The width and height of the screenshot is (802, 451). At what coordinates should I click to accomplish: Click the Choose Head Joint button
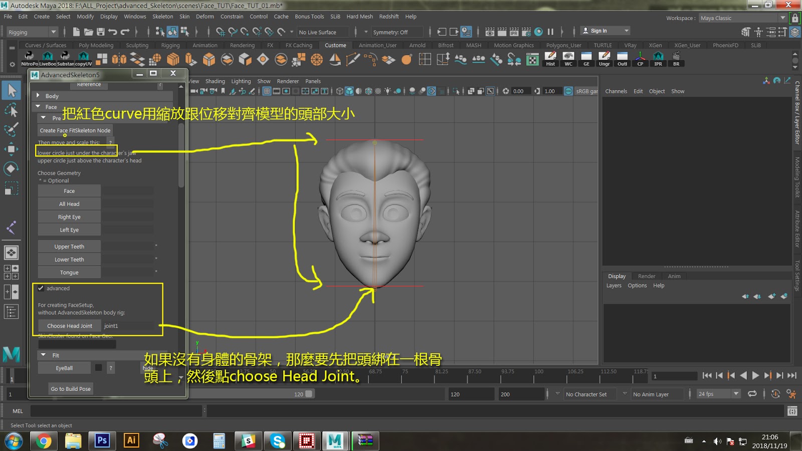[x=69, y=326]
